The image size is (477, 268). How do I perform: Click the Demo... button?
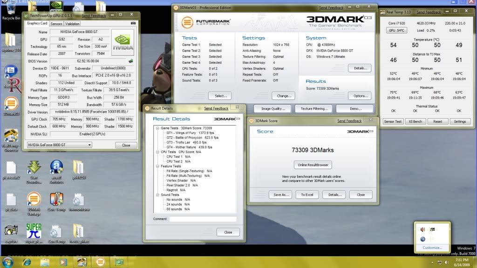(x=355, y=108)
